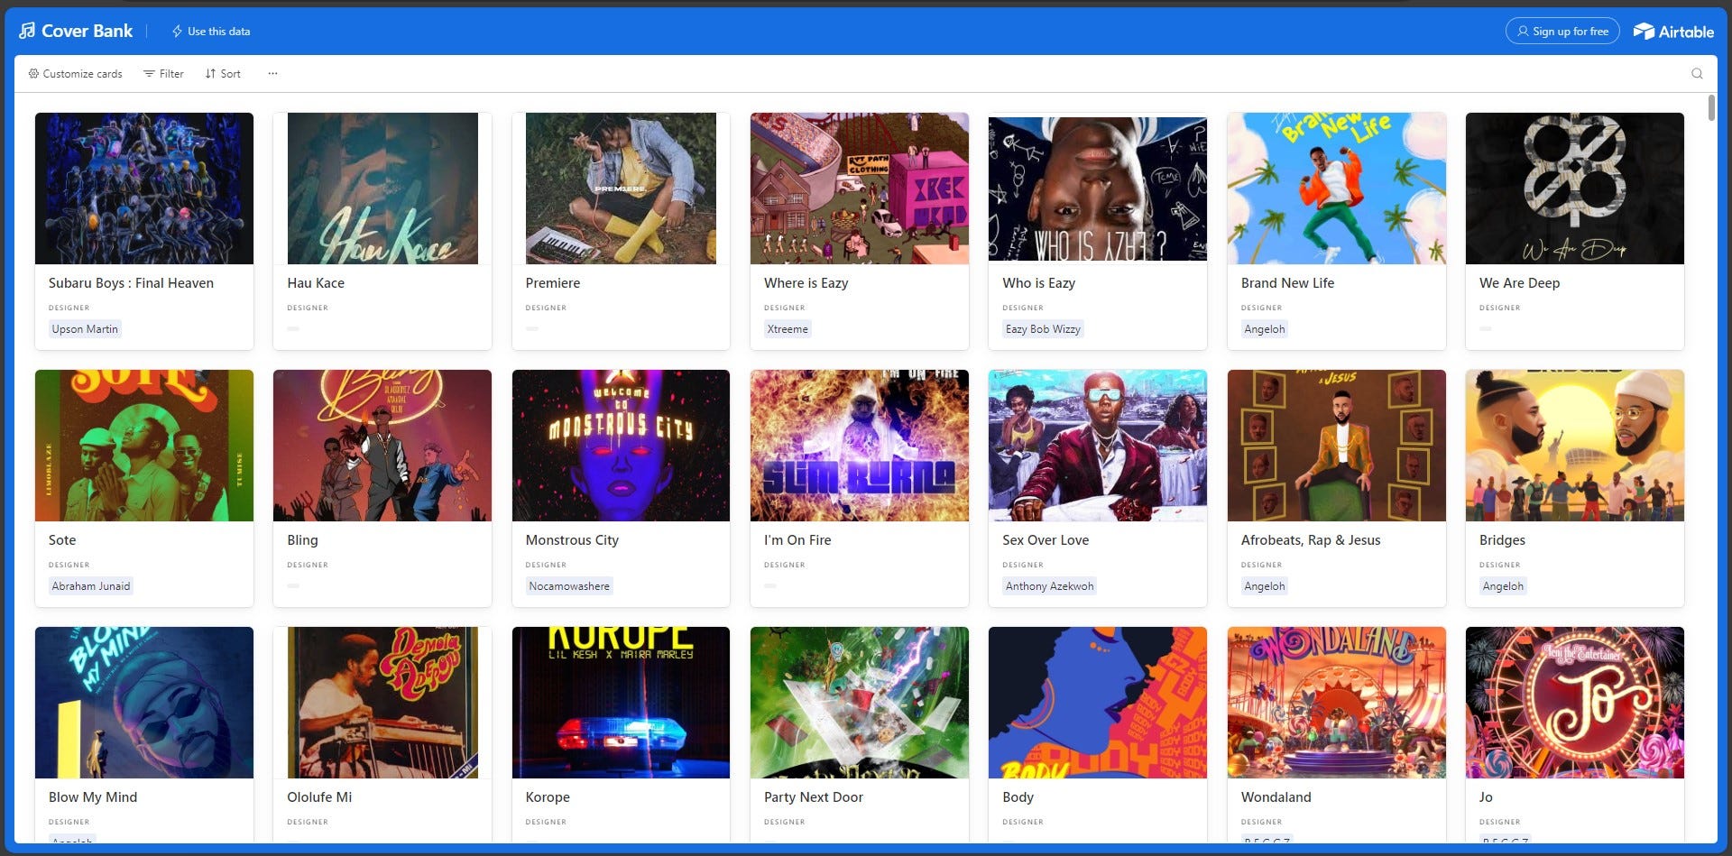Click the Subaru Boys : Final Heaven title

coord(131,283)
